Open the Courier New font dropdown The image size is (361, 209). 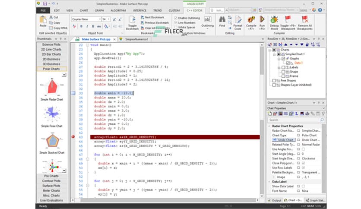click(100, 19)
